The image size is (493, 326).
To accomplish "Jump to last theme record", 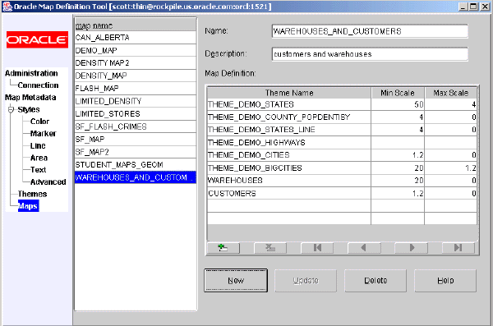I will pos(458,248).
